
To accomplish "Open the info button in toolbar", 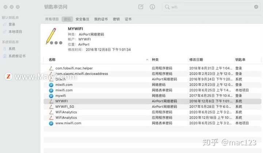I will [x=152, y=7].
